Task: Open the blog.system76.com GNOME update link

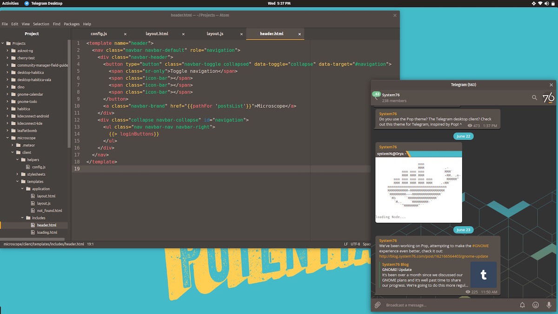Action: coord(435,256)
